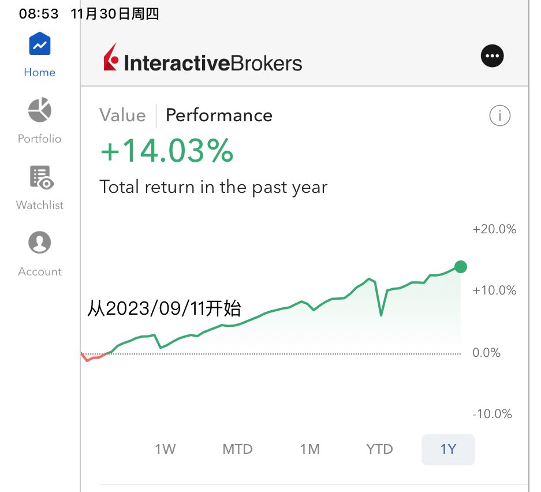Click the Home label in sidebar

(x=40, y=72)
